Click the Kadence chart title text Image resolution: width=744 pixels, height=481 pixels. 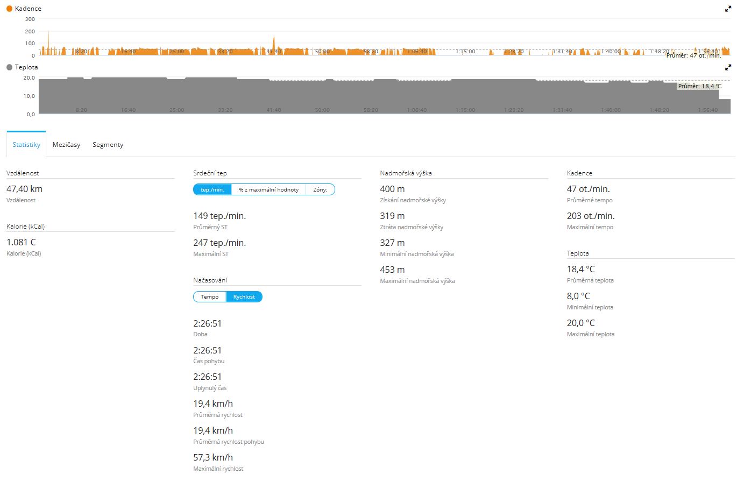coord(28,9)
